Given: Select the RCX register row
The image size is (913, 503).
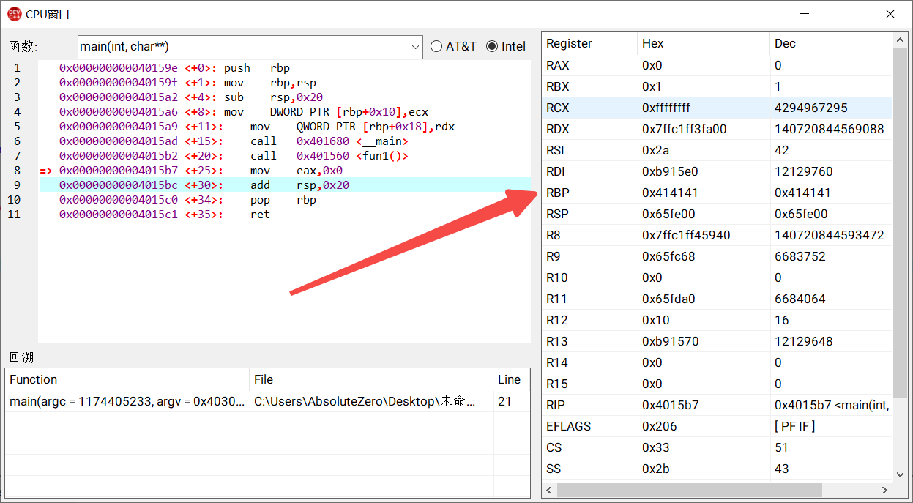Looking at the screenshot, I should pos(718,108).
